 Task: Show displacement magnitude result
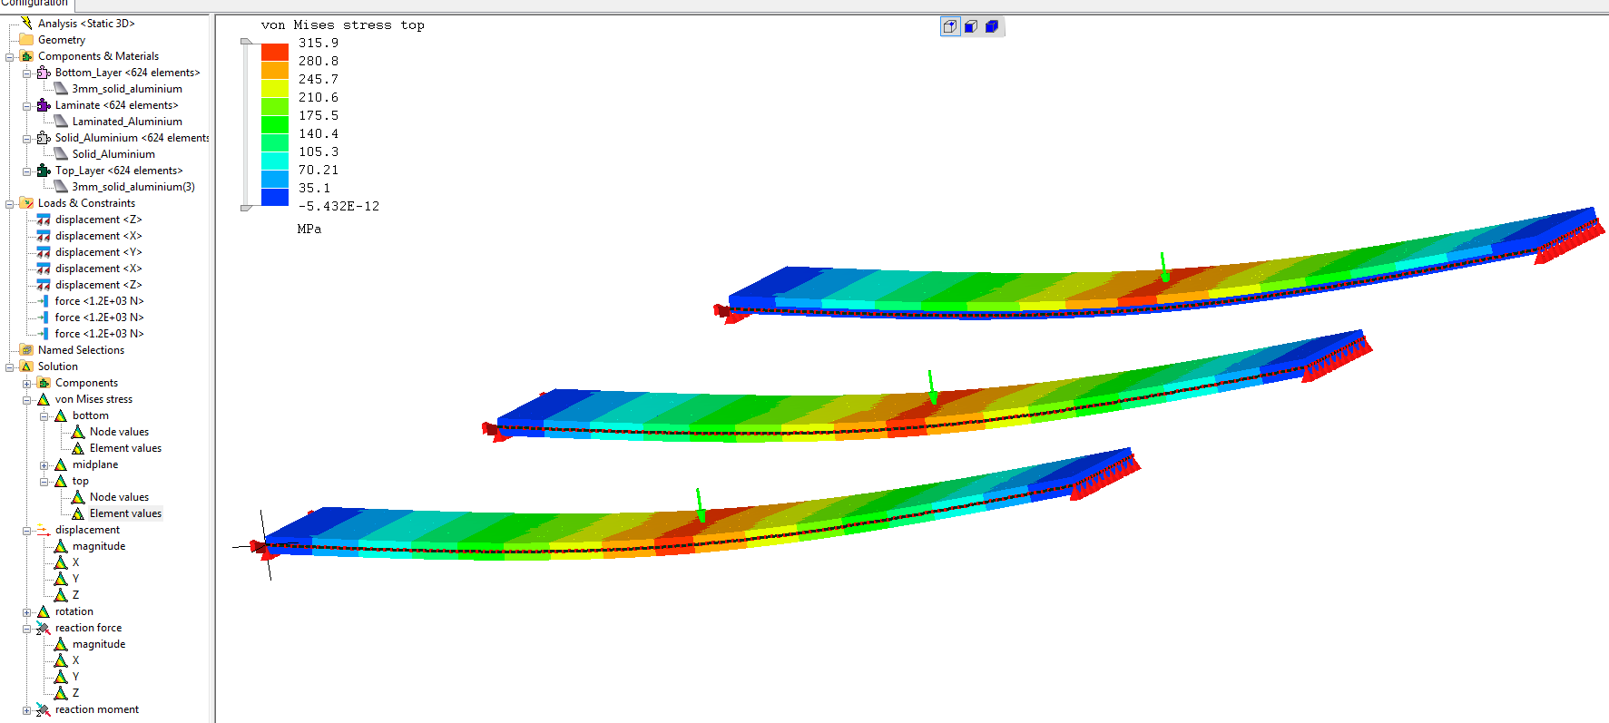pyautogui.click(x=99, y=546)
